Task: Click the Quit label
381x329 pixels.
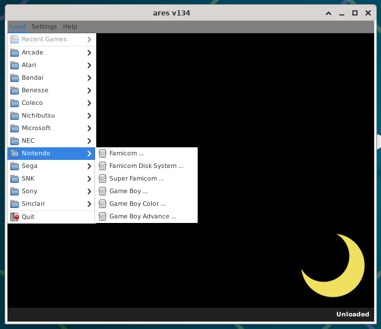Action: (x=28, y=217)
